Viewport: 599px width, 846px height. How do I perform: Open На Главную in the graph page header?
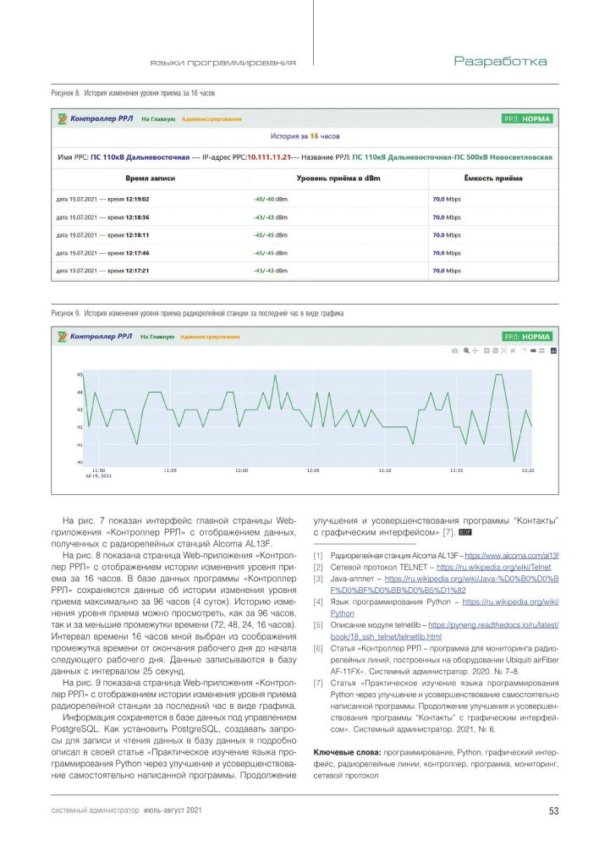(x=157, y=337)
